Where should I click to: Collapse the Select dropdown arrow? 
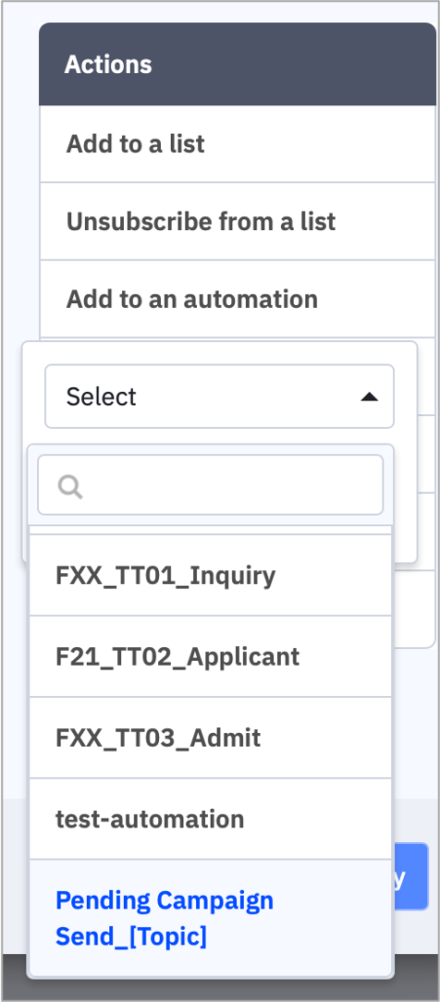pos(369,397)
